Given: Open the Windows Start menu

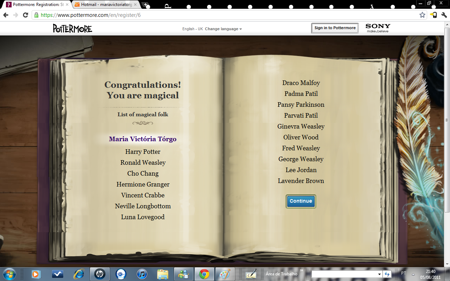Looking at the screenshot, I should tap(9, 274).
